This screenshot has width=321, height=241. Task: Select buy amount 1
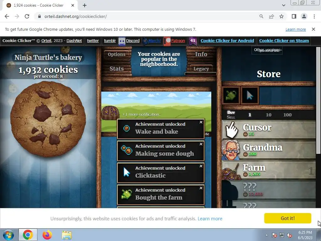[250, 115]
